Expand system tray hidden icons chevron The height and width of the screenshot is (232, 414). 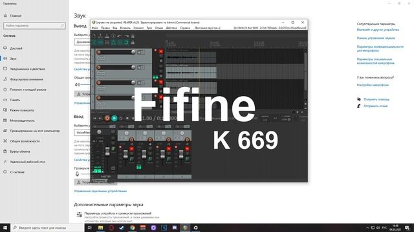coord(367,227)
